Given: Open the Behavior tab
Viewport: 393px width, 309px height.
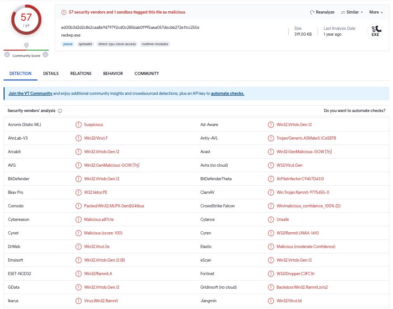Looking at the screenshot, I should (113, 74).
